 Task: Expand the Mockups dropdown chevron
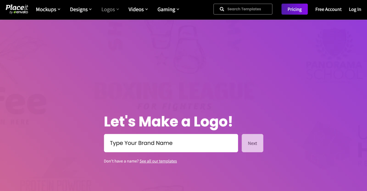tap(59, 9)
